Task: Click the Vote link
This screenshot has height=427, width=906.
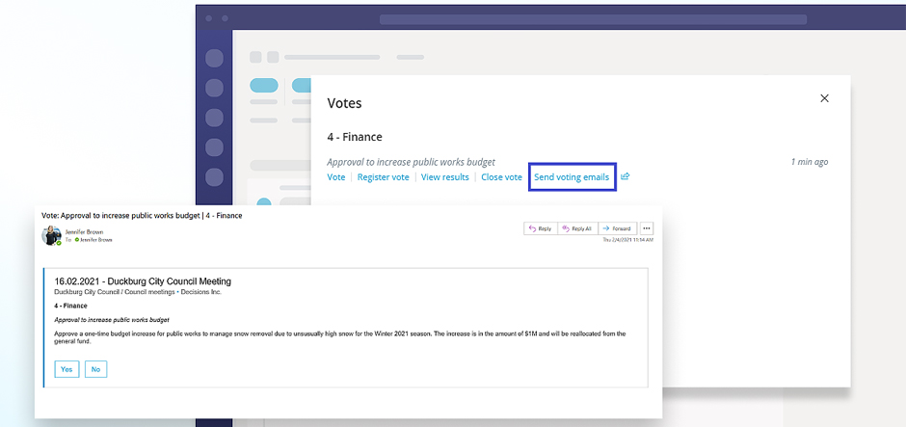Action: coord(335,177)
